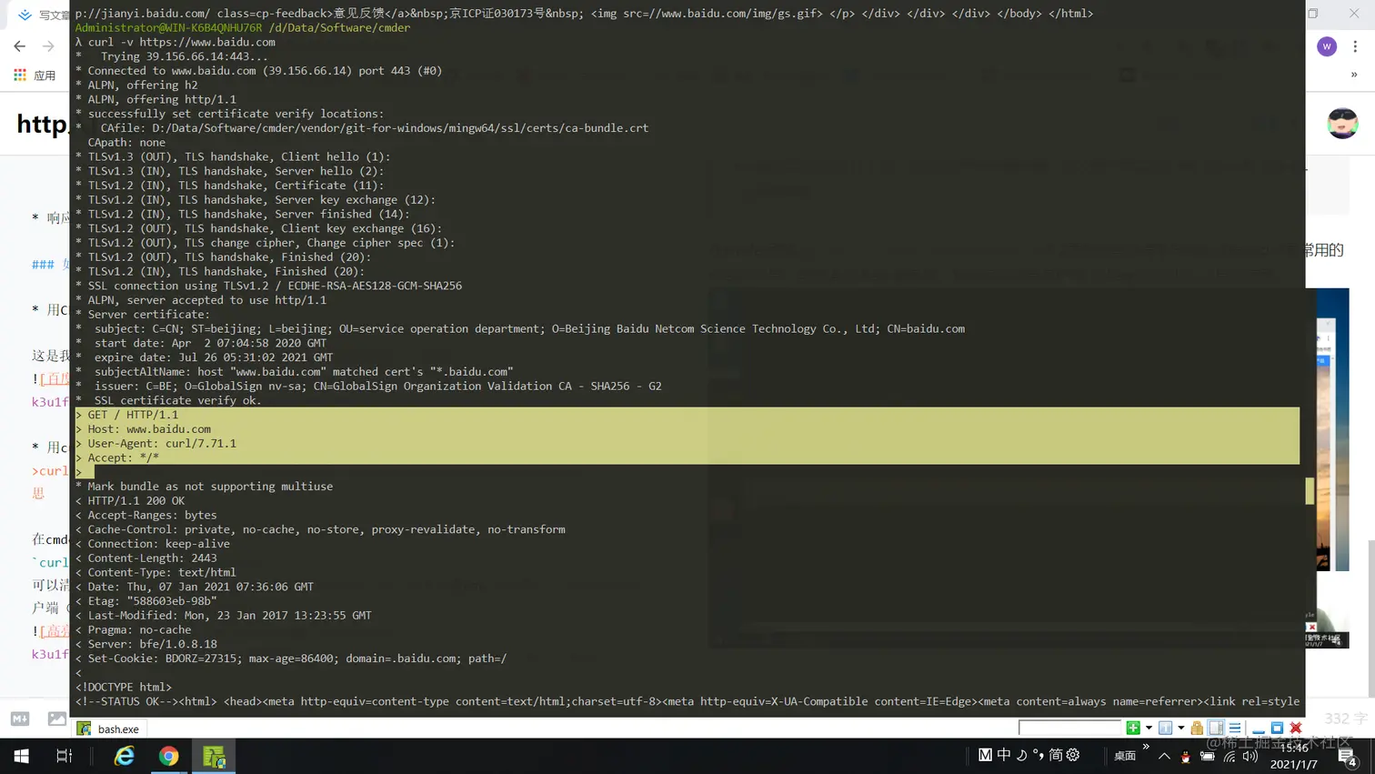Show hidden system tray icons

[x=1164, y=756]
